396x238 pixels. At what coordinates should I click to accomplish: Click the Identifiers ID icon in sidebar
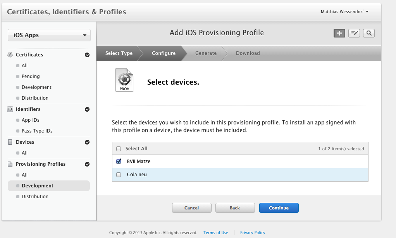click(x=10, y=109)
